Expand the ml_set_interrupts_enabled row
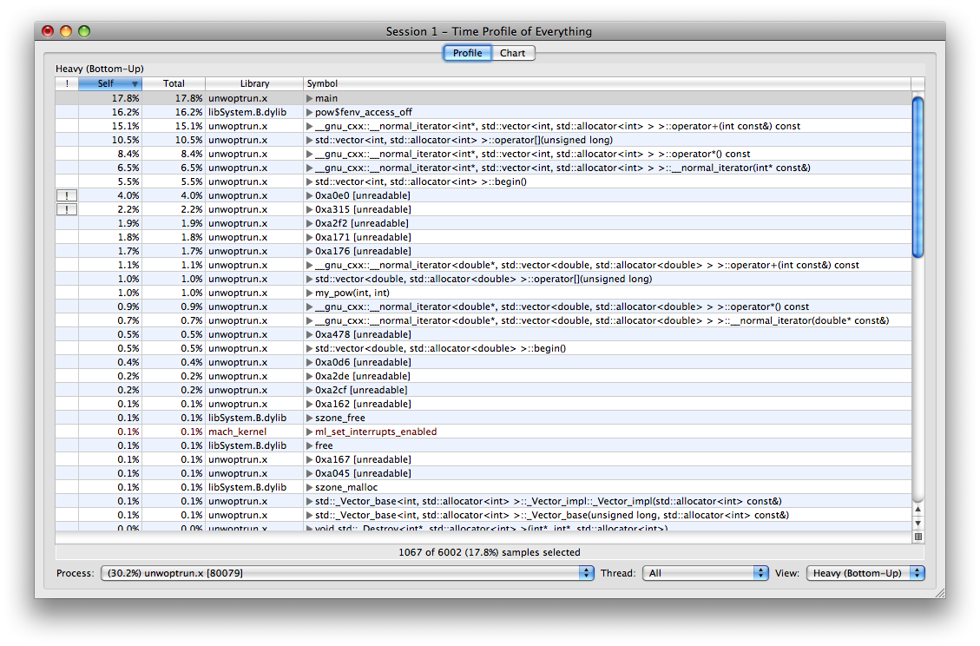 309,432
